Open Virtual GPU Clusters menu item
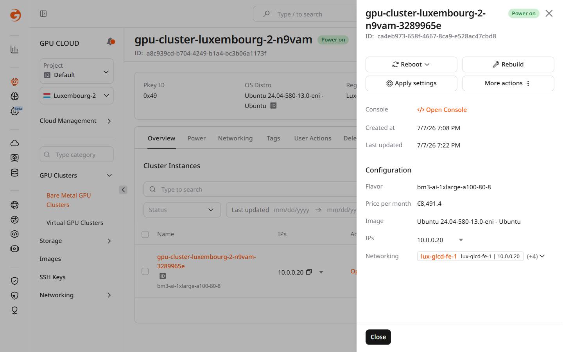 75,223
